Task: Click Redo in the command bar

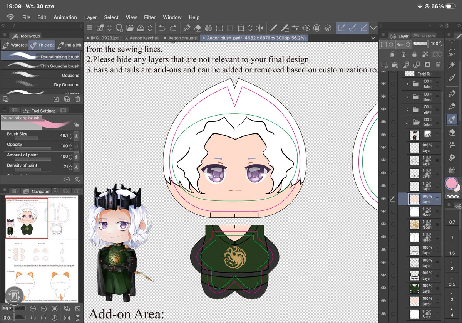Action: point(173,28)
